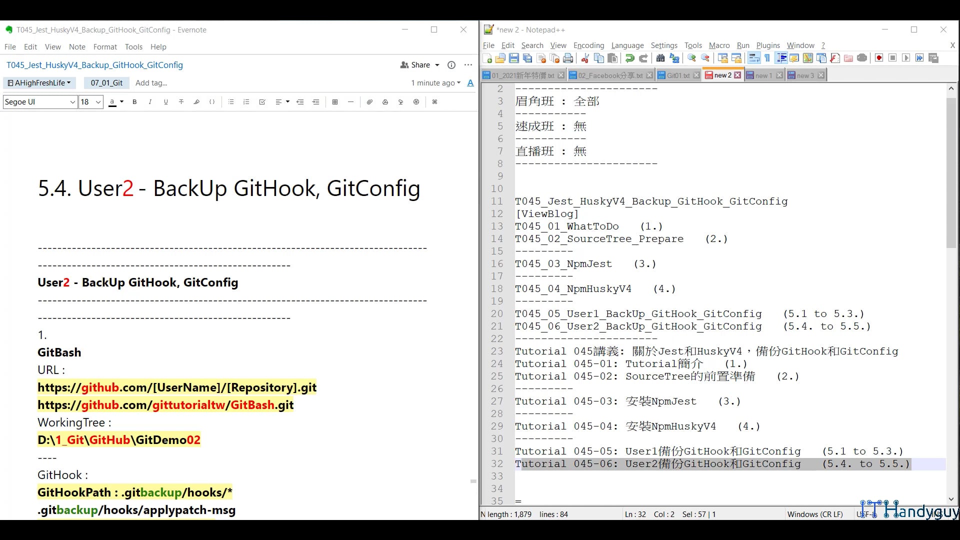The height and width of the screenshot is (540, 960).
Task: Save all open Notepad++ documents
Action: pyautogui.click(x=526, y=58)
